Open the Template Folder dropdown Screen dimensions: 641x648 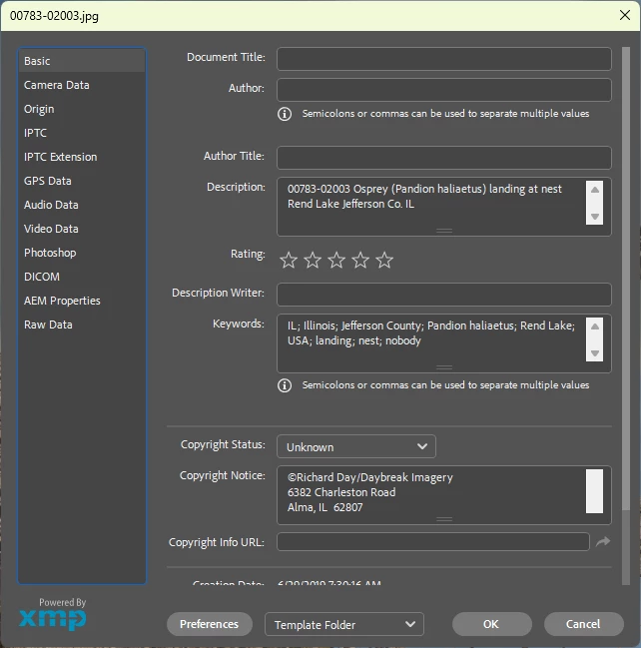[344, 624]
